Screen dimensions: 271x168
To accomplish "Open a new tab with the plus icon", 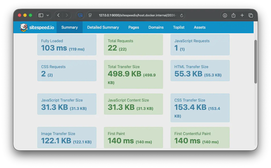I will click(x=242, y=15).
